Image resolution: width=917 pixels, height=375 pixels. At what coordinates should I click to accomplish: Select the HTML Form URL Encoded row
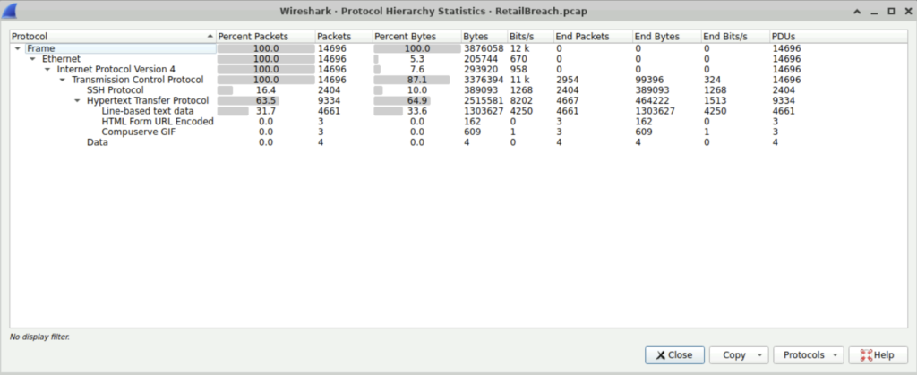tap(157, 122)
